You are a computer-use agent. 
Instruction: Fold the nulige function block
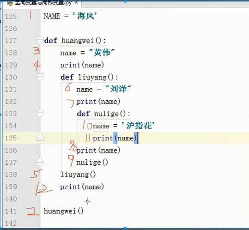click(40, 113)
